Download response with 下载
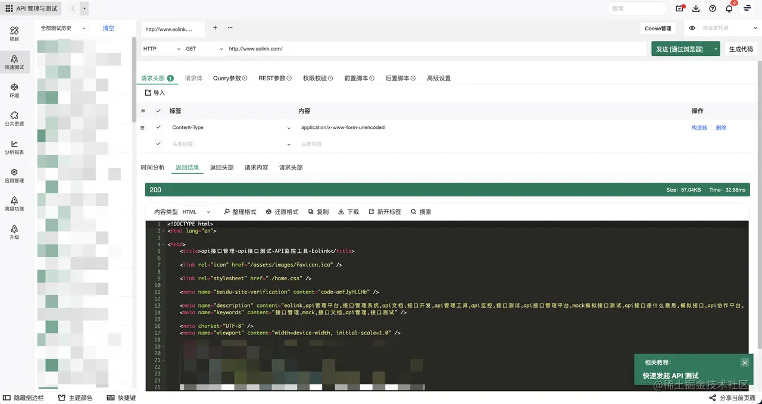The width and height of the screenshot is (762, 404). (349, 212)
